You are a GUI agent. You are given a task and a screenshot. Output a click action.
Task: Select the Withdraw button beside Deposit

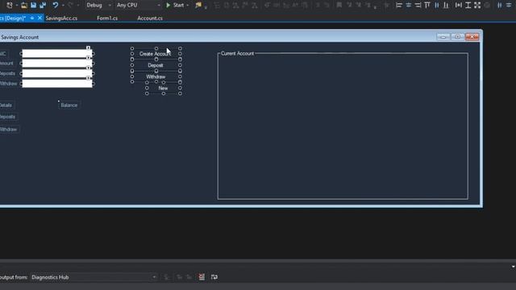156,77
